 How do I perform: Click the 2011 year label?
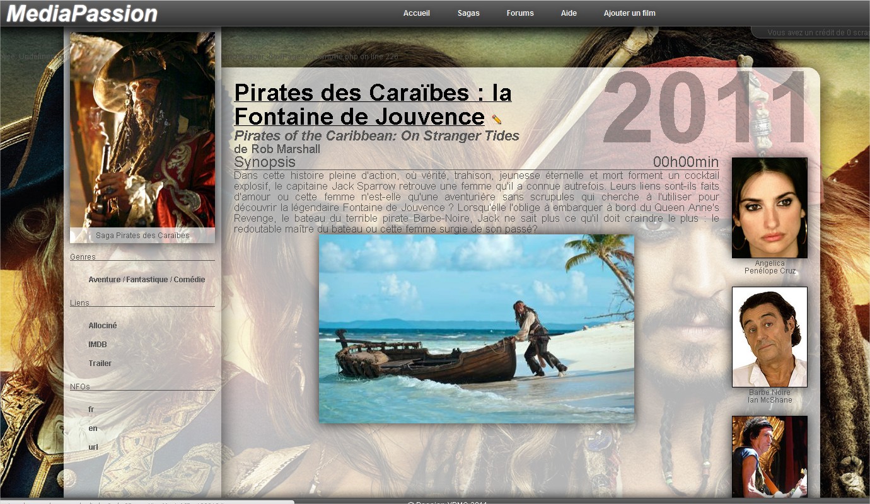coord(705,108)
